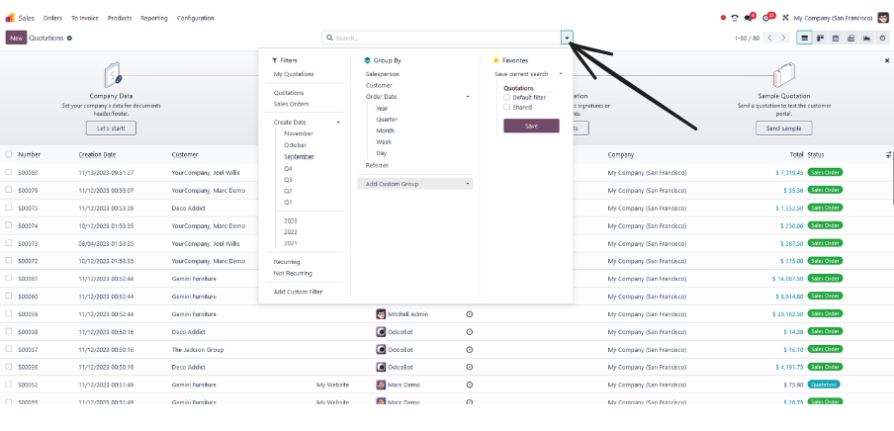Select the checkbox for order S00059

pyautogui.click(x=9, y=314)
